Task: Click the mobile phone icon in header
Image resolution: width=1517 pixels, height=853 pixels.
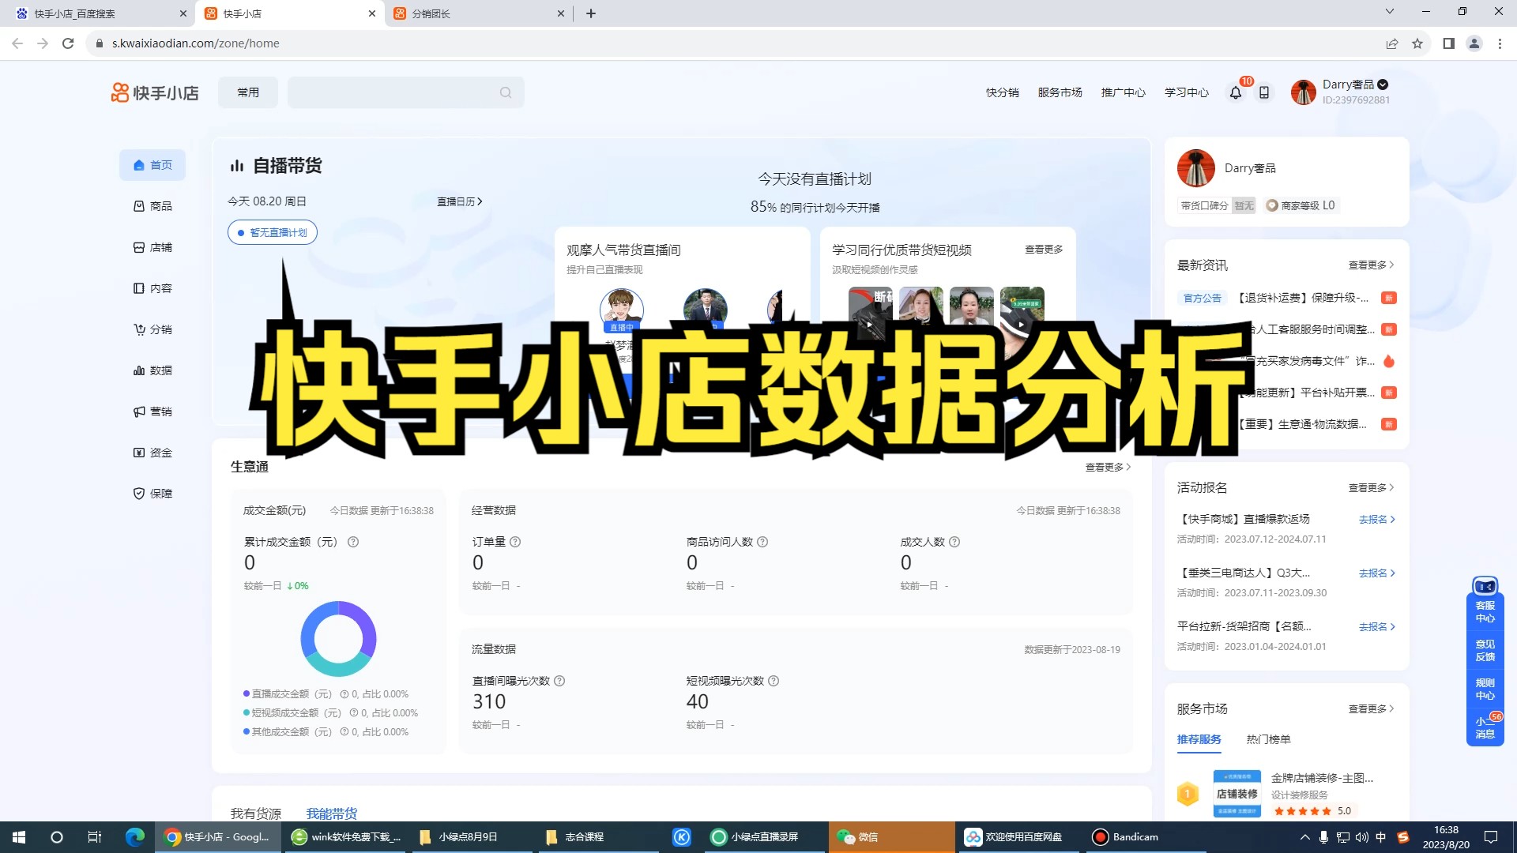Action: point(1264,92)
